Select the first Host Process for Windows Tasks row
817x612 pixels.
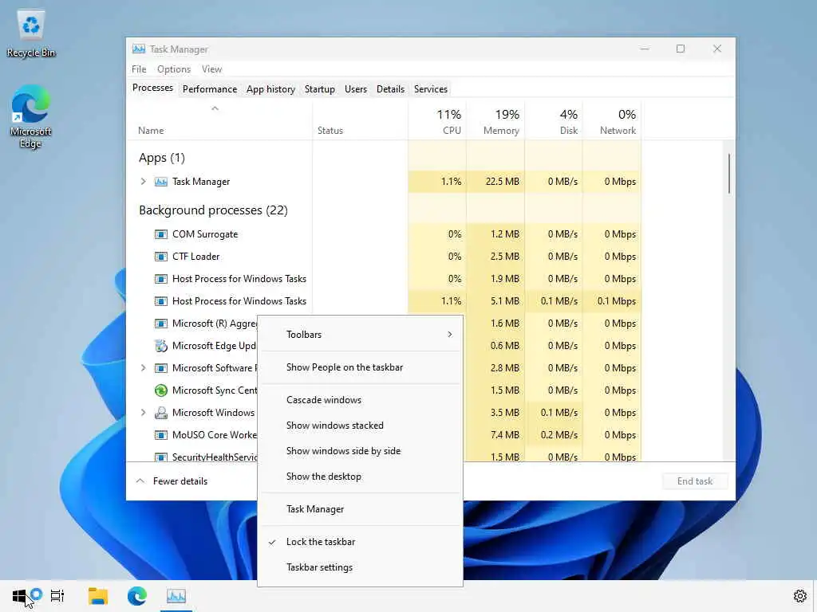[384, 279]
